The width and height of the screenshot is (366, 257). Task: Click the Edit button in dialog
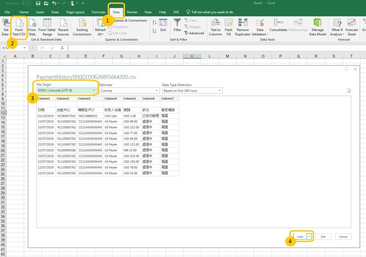click(323, 237)
